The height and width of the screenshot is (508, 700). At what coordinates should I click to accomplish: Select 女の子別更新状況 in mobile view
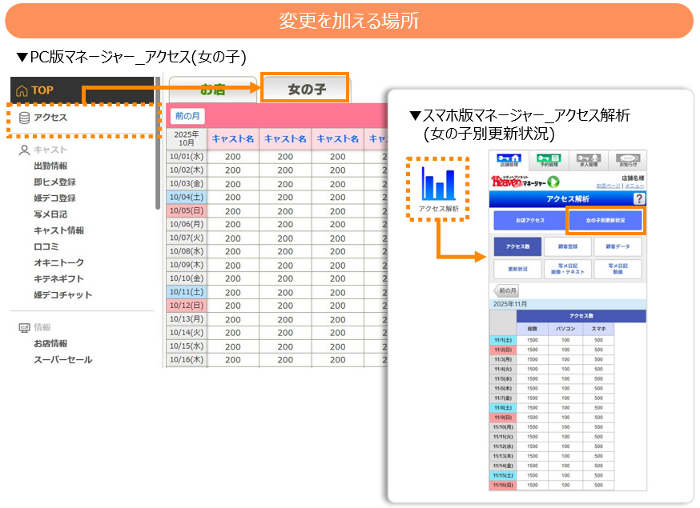click(605, 220)
